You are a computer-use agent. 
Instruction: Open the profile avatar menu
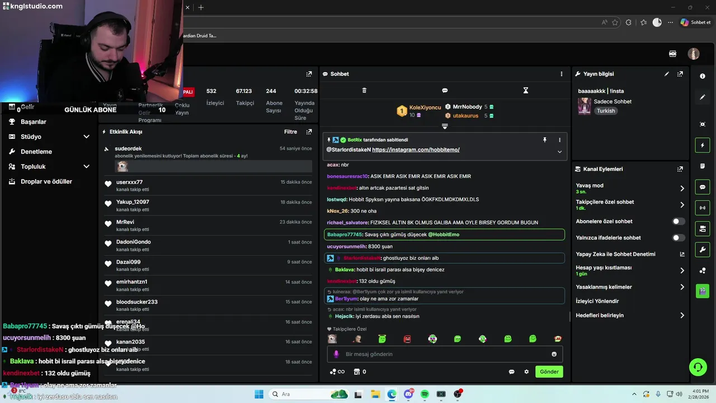coord(694,54)
